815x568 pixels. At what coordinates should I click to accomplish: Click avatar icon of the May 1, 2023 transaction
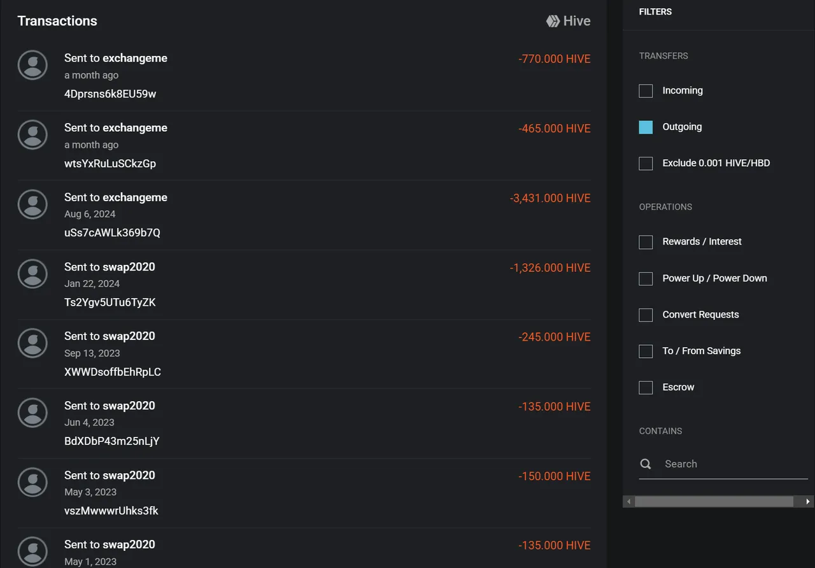coord(32,551)
